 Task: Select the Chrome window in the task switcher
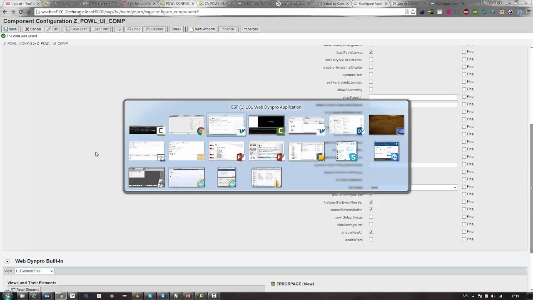[187, 125]
